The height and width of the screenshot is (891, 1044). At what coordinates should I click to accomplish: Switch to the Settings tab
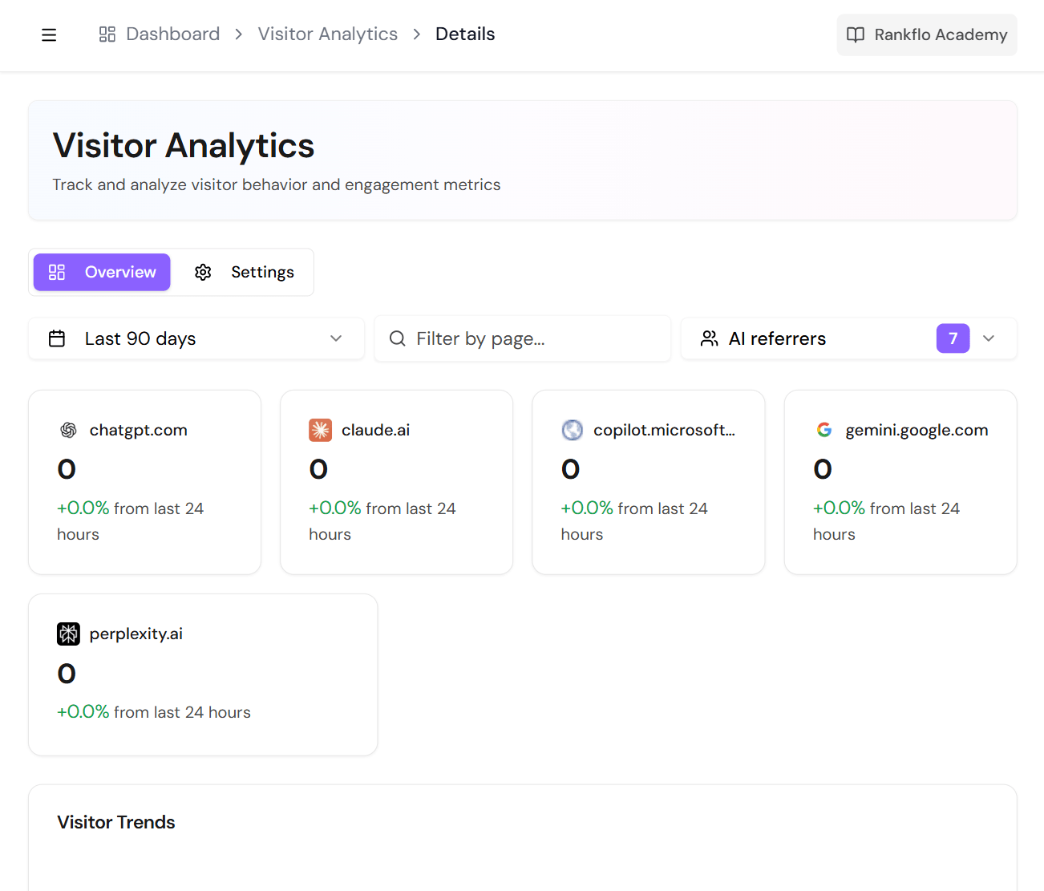click(245, 272)
